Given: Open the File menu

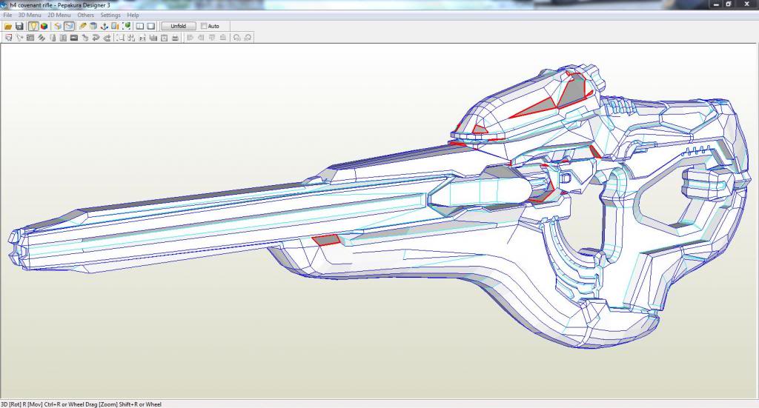Looking at the screenshot, I should coord(7,15).
